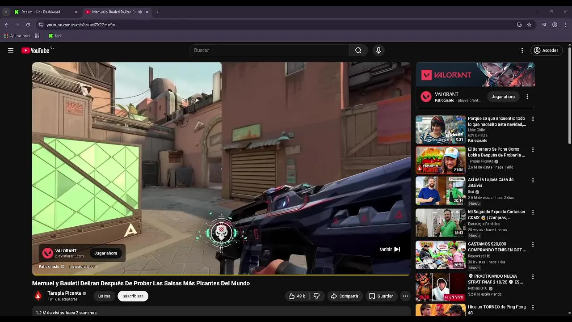Open Chrome profile icon
572x322 pixels.
tap(555, 25)
